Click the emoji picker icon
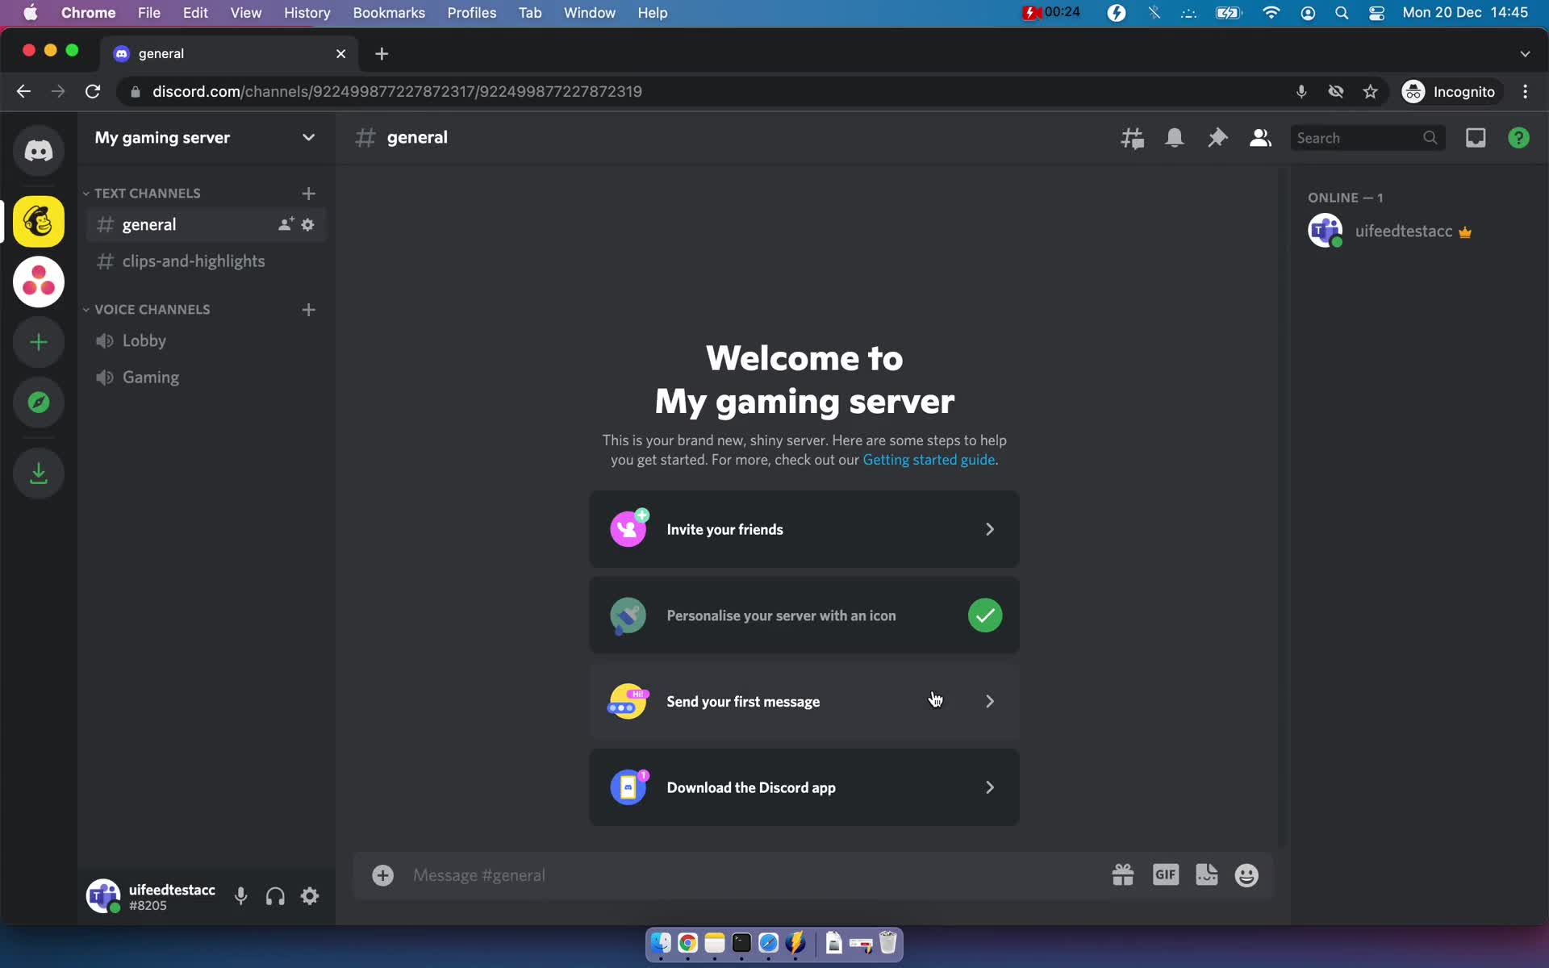Screen dimensions: 1549x968 point(1246,874)
